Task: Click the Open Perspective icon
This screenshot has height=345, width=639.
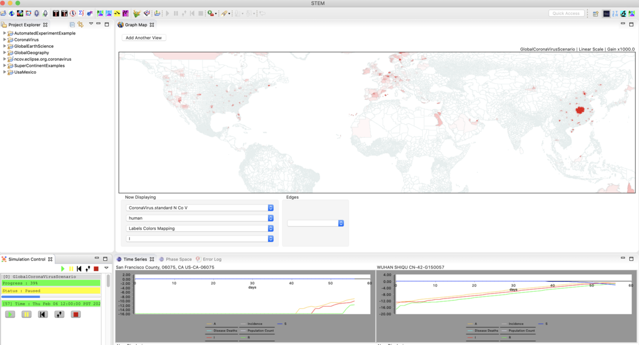Action: [596, 13]
